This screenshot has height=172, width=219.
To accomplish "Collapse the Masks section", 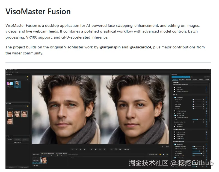I will pos(173,95).
